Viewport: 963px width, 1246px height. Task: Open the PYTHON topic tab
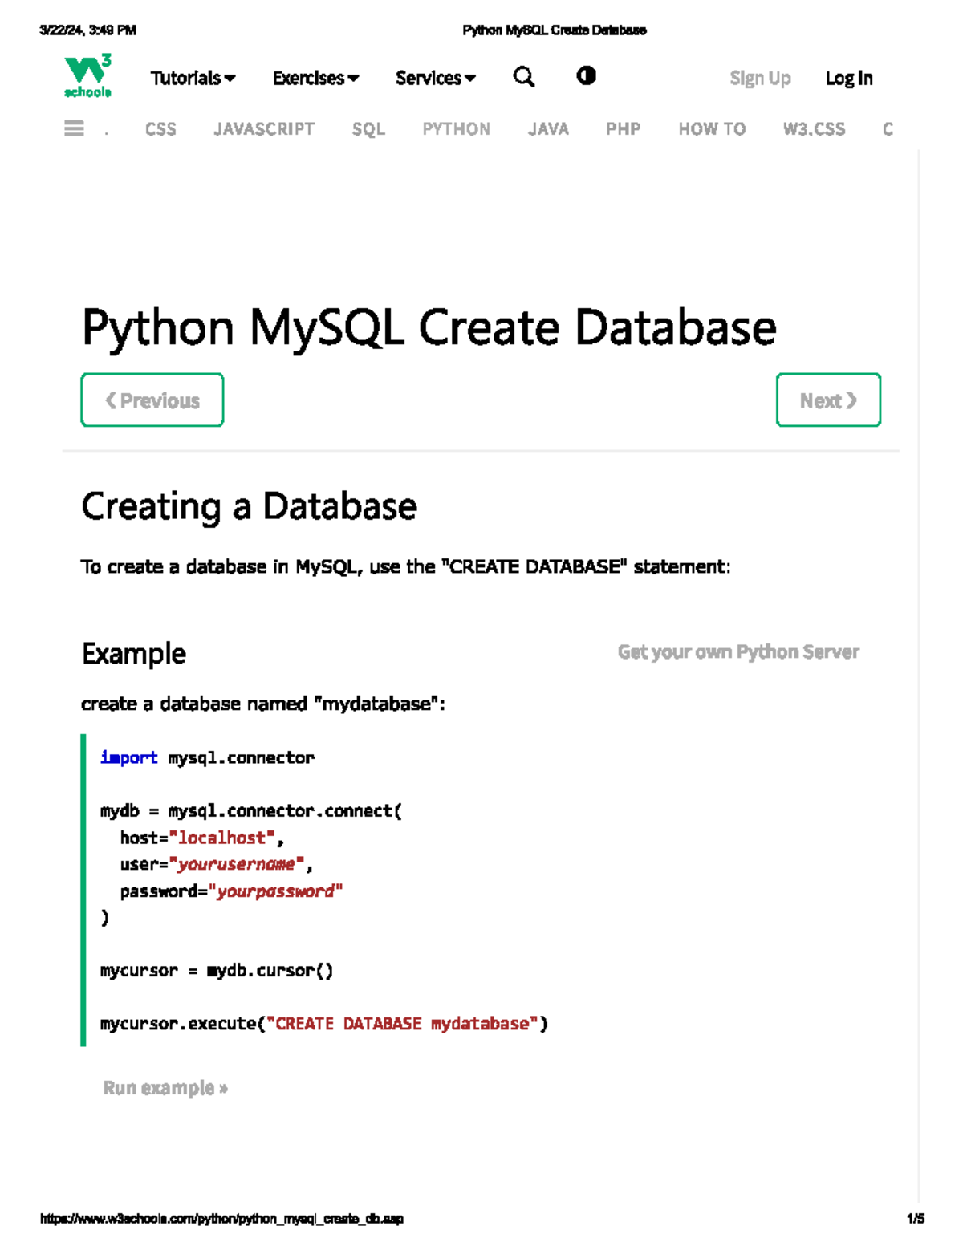click(456, 129)
